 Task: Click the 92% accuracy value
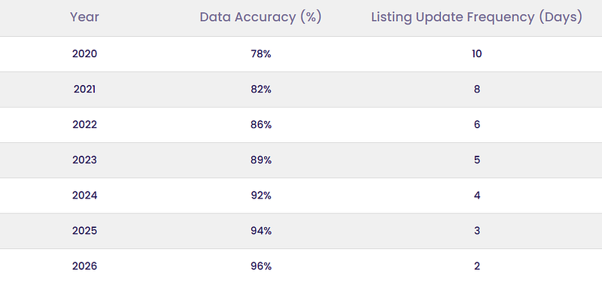coord(261,196)
